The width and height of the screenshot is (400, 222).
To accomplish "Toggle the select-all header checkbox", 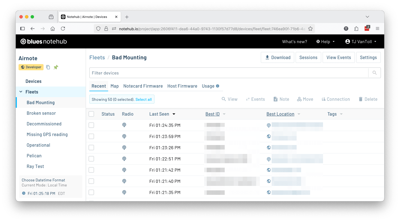I will [x=91, y=114].
